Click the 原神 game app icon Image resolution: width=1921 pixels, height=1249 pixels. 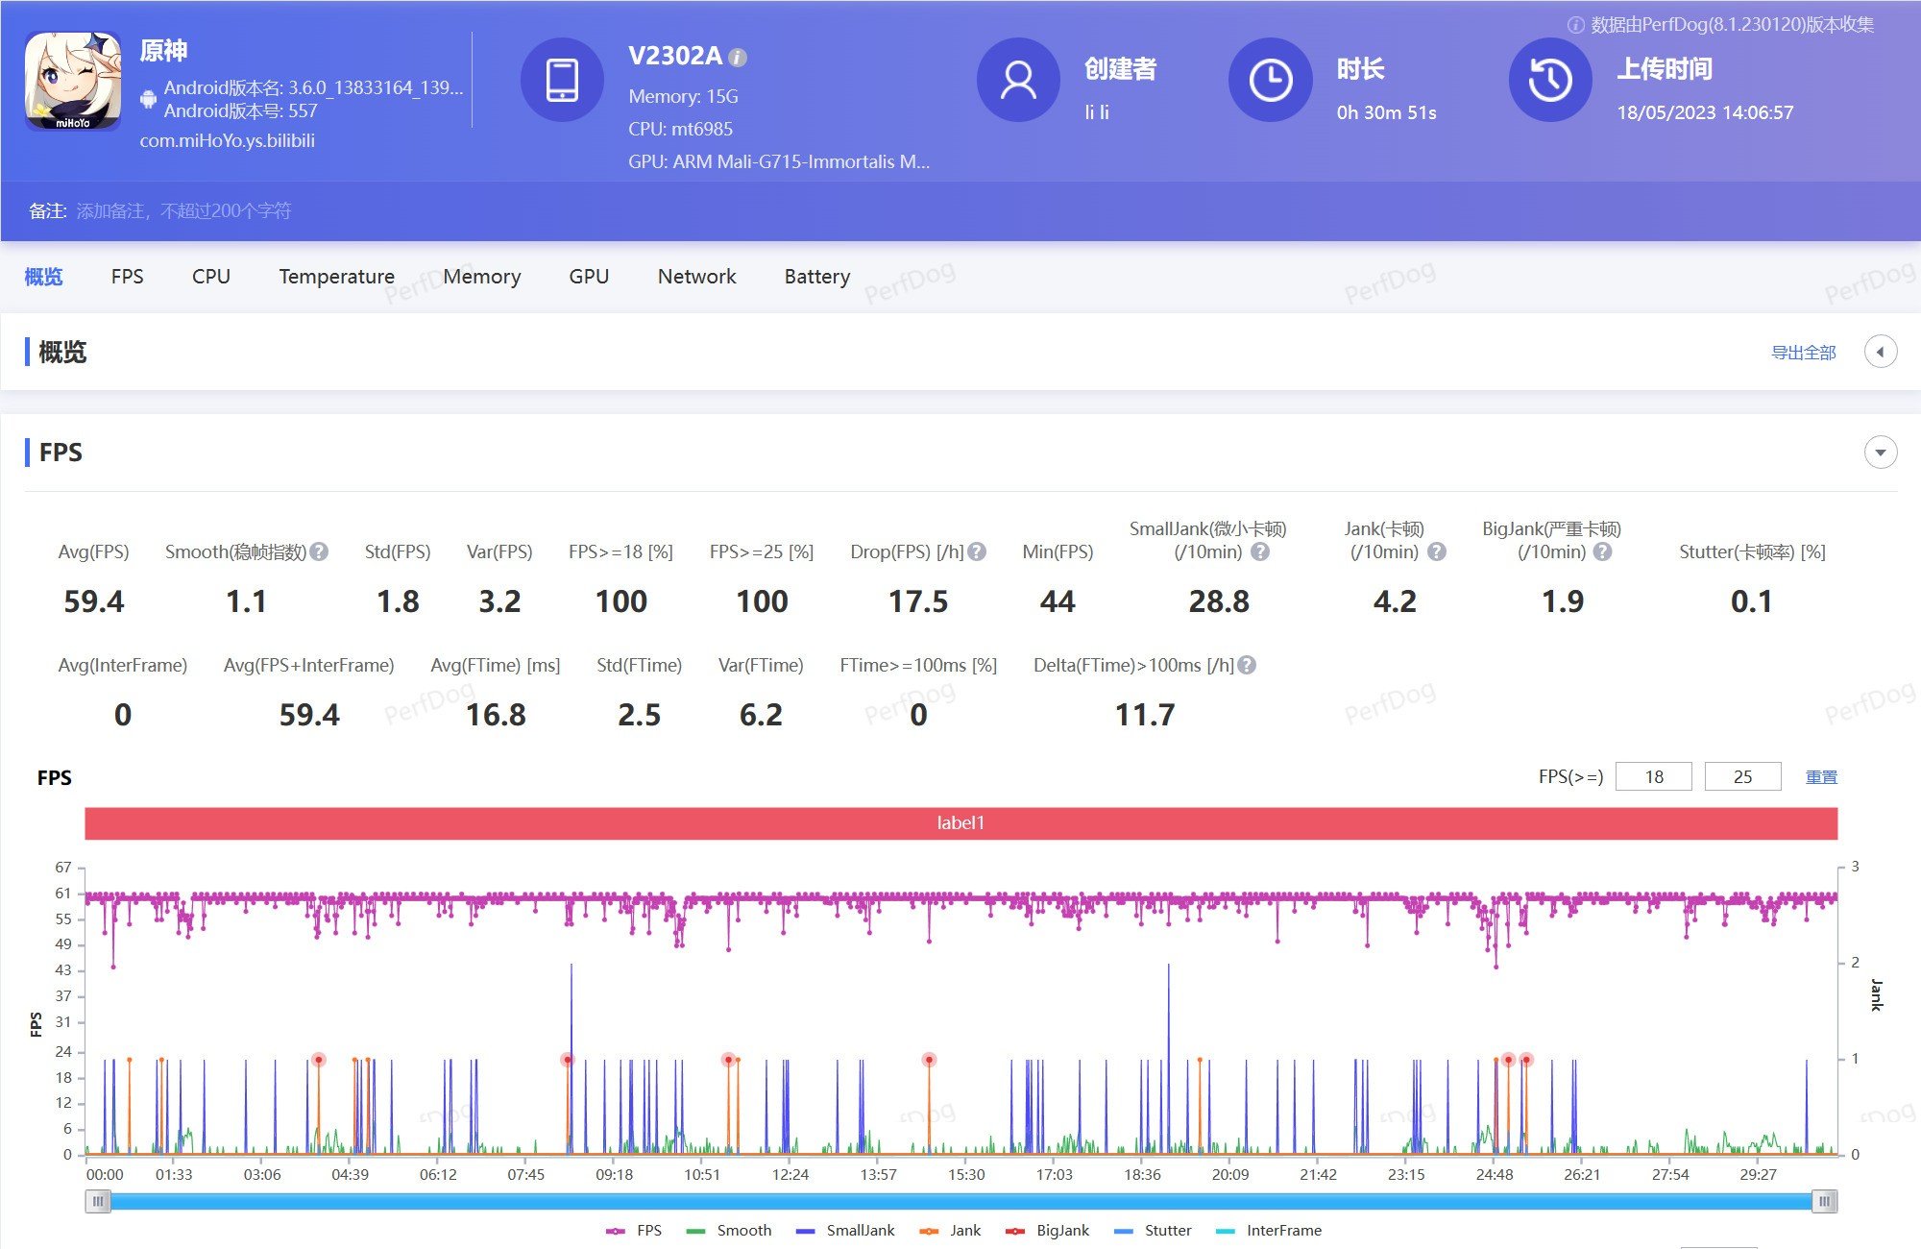(x=72, y=82)
